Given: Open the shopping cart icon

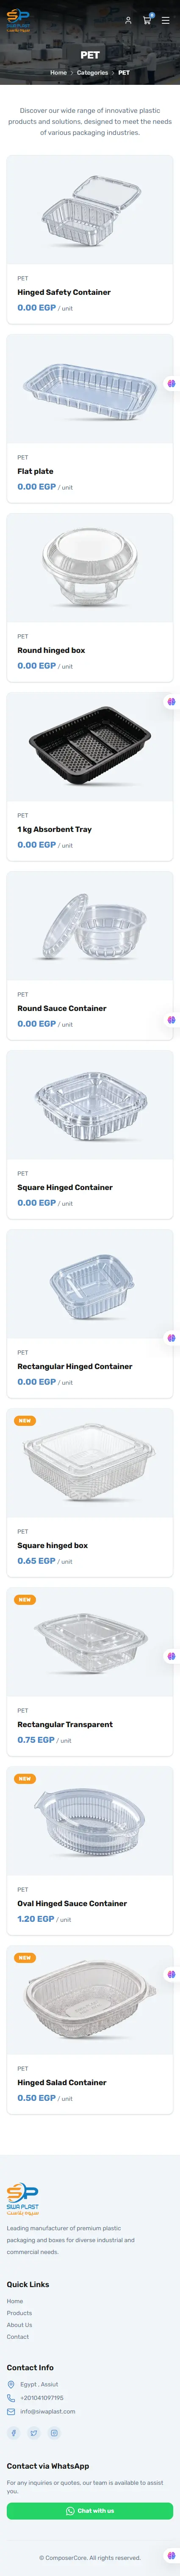Looking at the screenshot, I should 147,19.
